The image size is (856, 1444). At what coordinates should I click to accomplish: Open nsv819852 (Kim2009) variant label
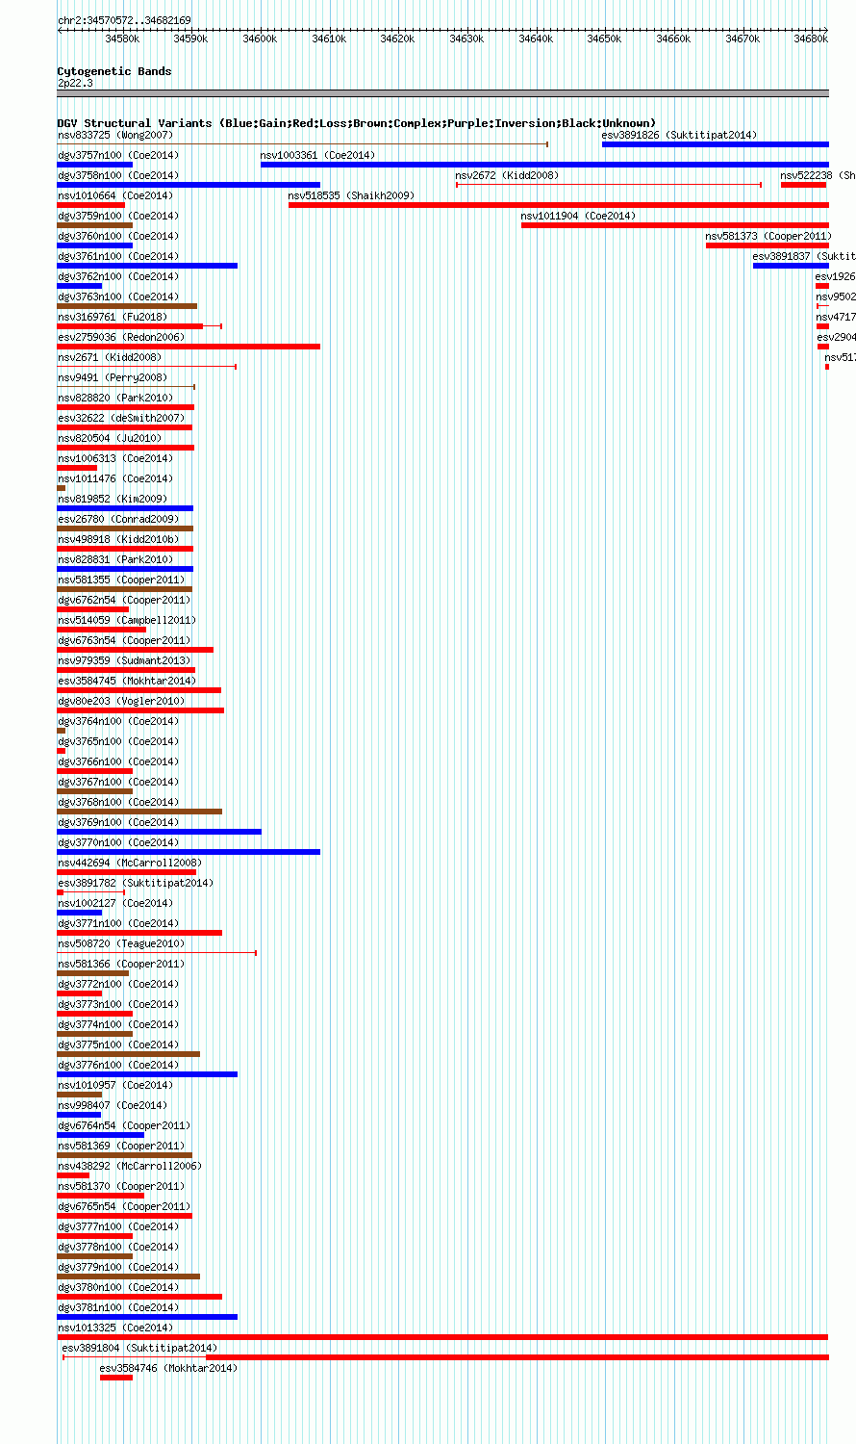pyautogui.click(x=113, y=499)
